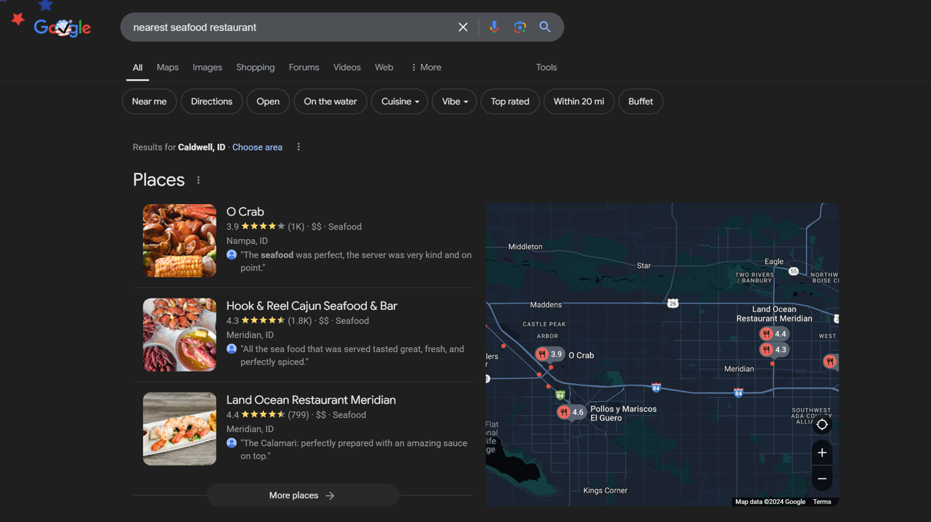Screen dimensions: 931x522
Task: Click the O Crab star rating
Action: click(263, 227)
